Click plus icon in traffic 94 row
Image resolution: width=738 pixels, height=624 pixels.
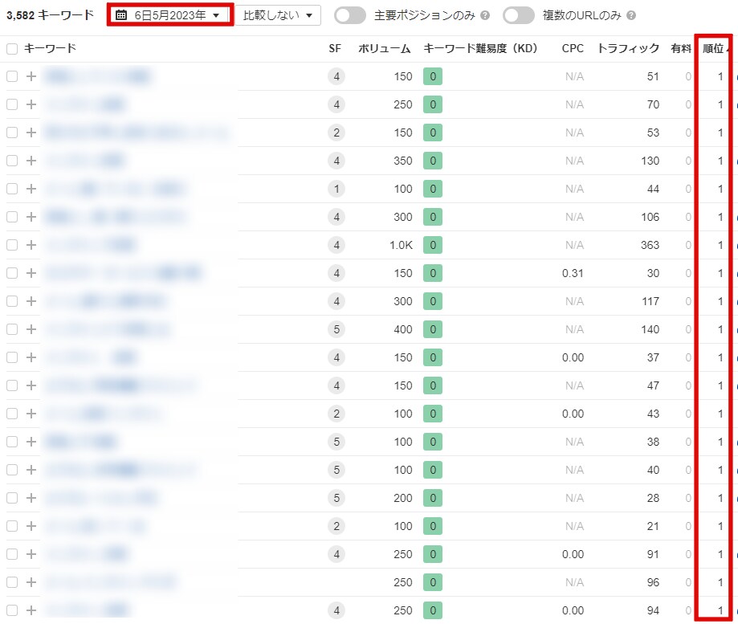(x=31, y=610)
